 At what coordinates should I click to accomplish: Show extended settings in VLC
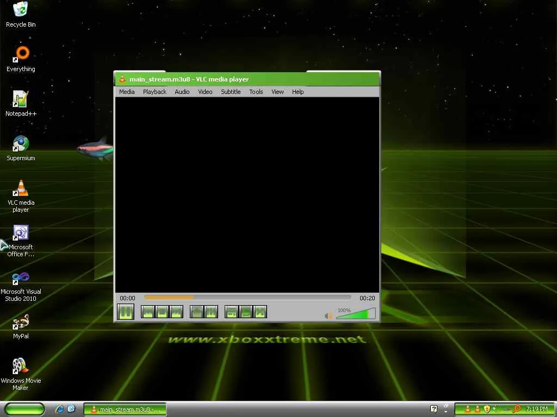211,312
